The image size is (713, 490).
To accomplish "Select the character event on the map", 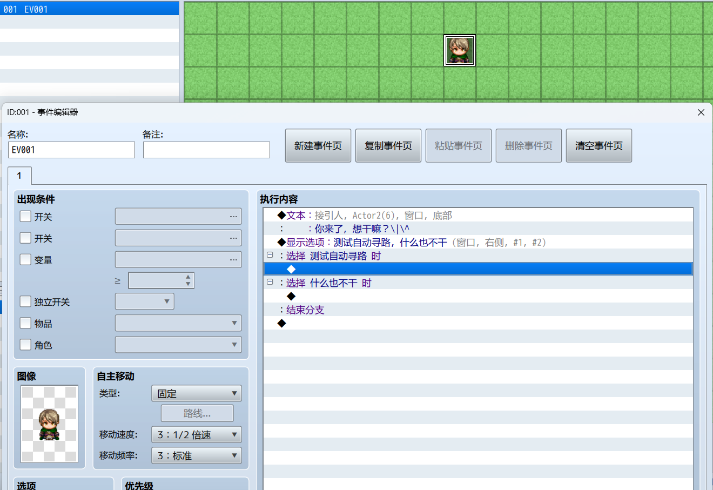I will coord(460,50).
